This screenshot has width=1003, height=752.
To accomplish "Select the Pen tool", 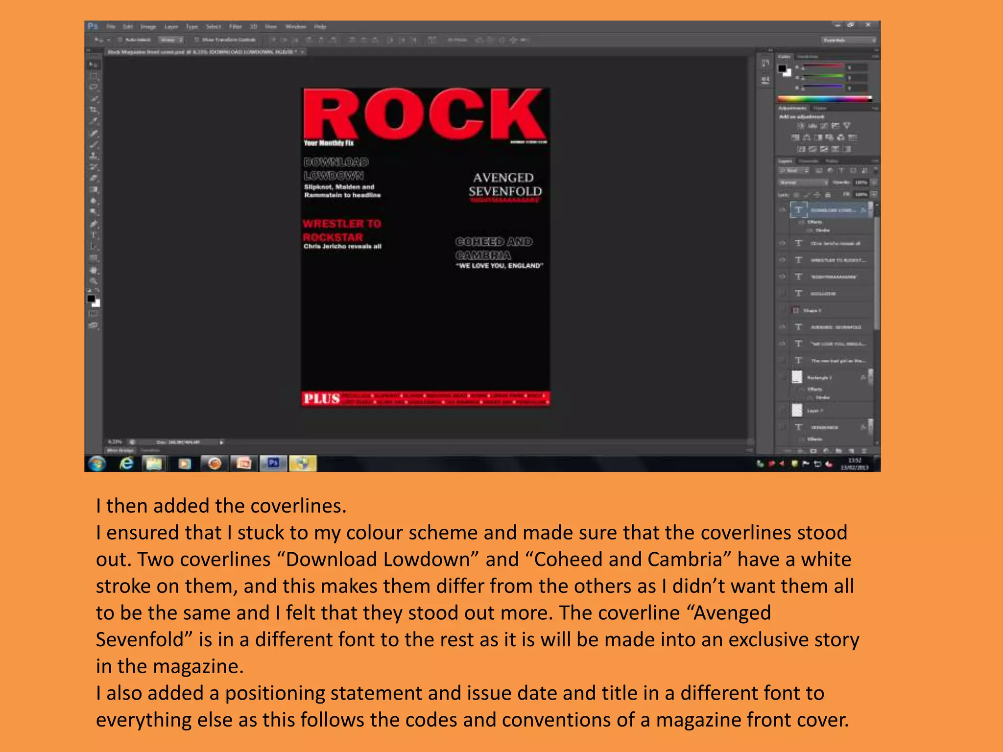I will [94, 224].
